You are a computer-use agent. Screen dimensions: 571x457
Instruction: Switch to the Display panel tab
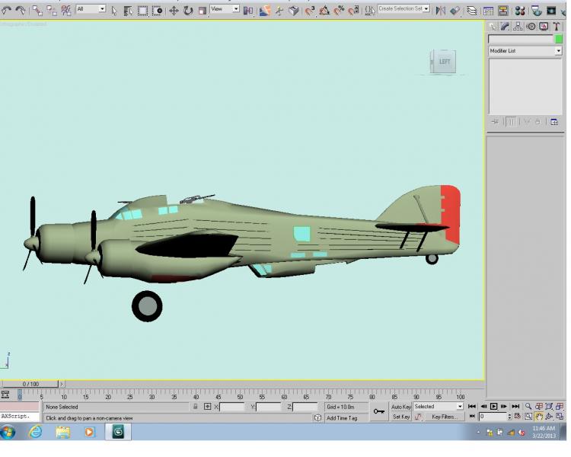544,26
